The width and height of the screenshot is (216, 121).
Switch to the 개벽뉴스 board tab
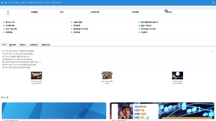(x=23, y=45)
